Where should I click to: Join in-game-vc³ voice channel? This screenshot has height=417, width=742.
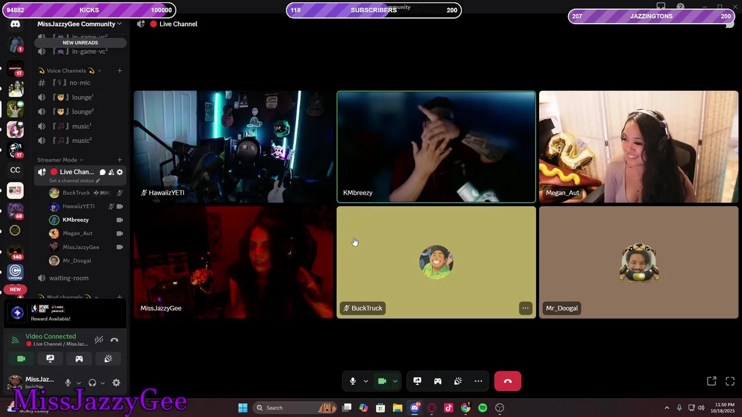pyautogui.click(x=80, y=52)
